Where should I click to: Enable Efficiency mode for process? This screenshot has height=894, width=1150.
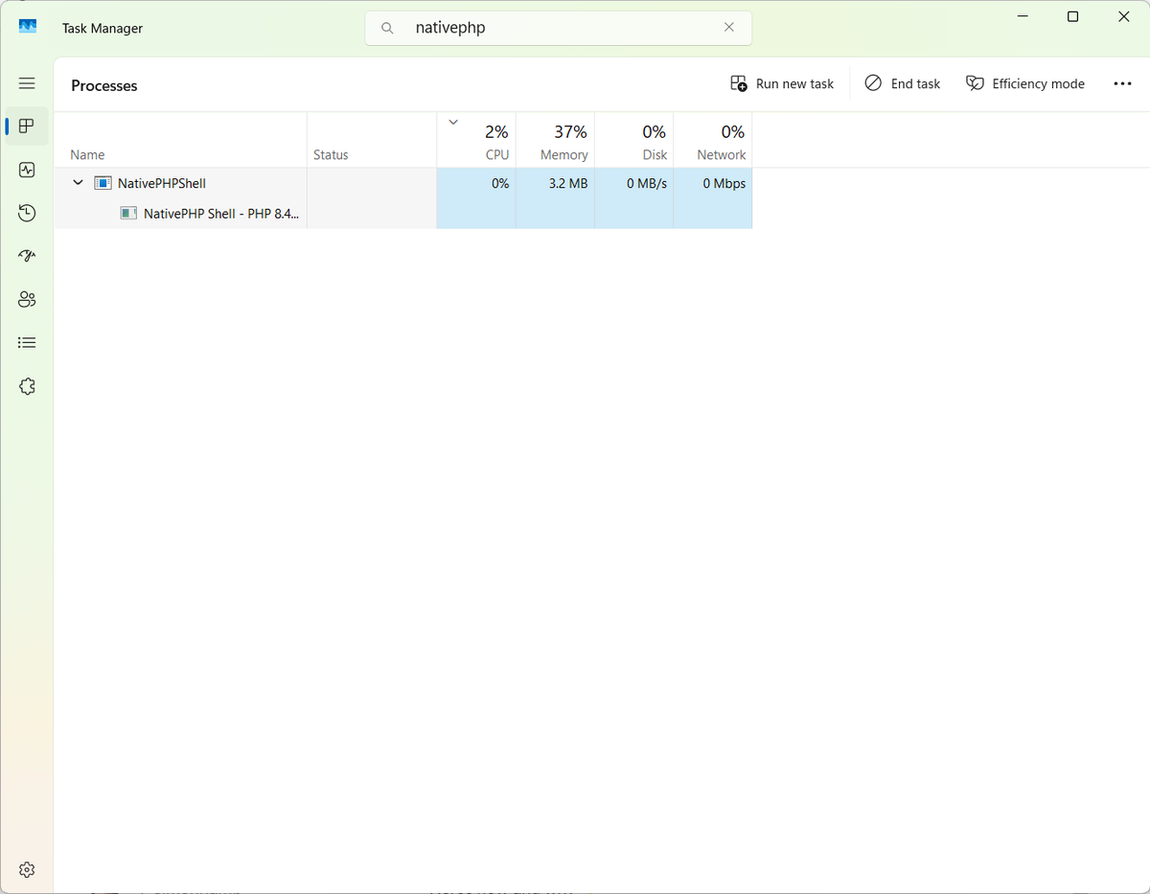coord(1025,83)
